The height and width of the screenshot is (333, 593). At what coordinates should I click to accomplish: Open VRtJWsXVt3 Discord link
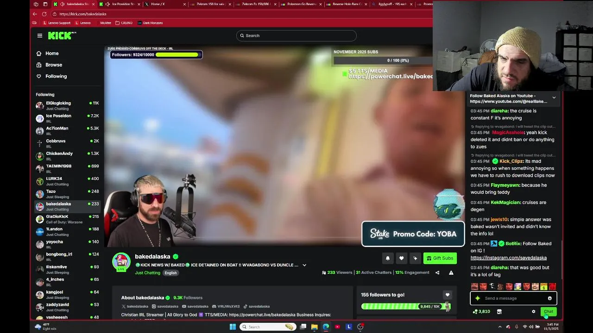pyautogui.click(x=226, y=306)
